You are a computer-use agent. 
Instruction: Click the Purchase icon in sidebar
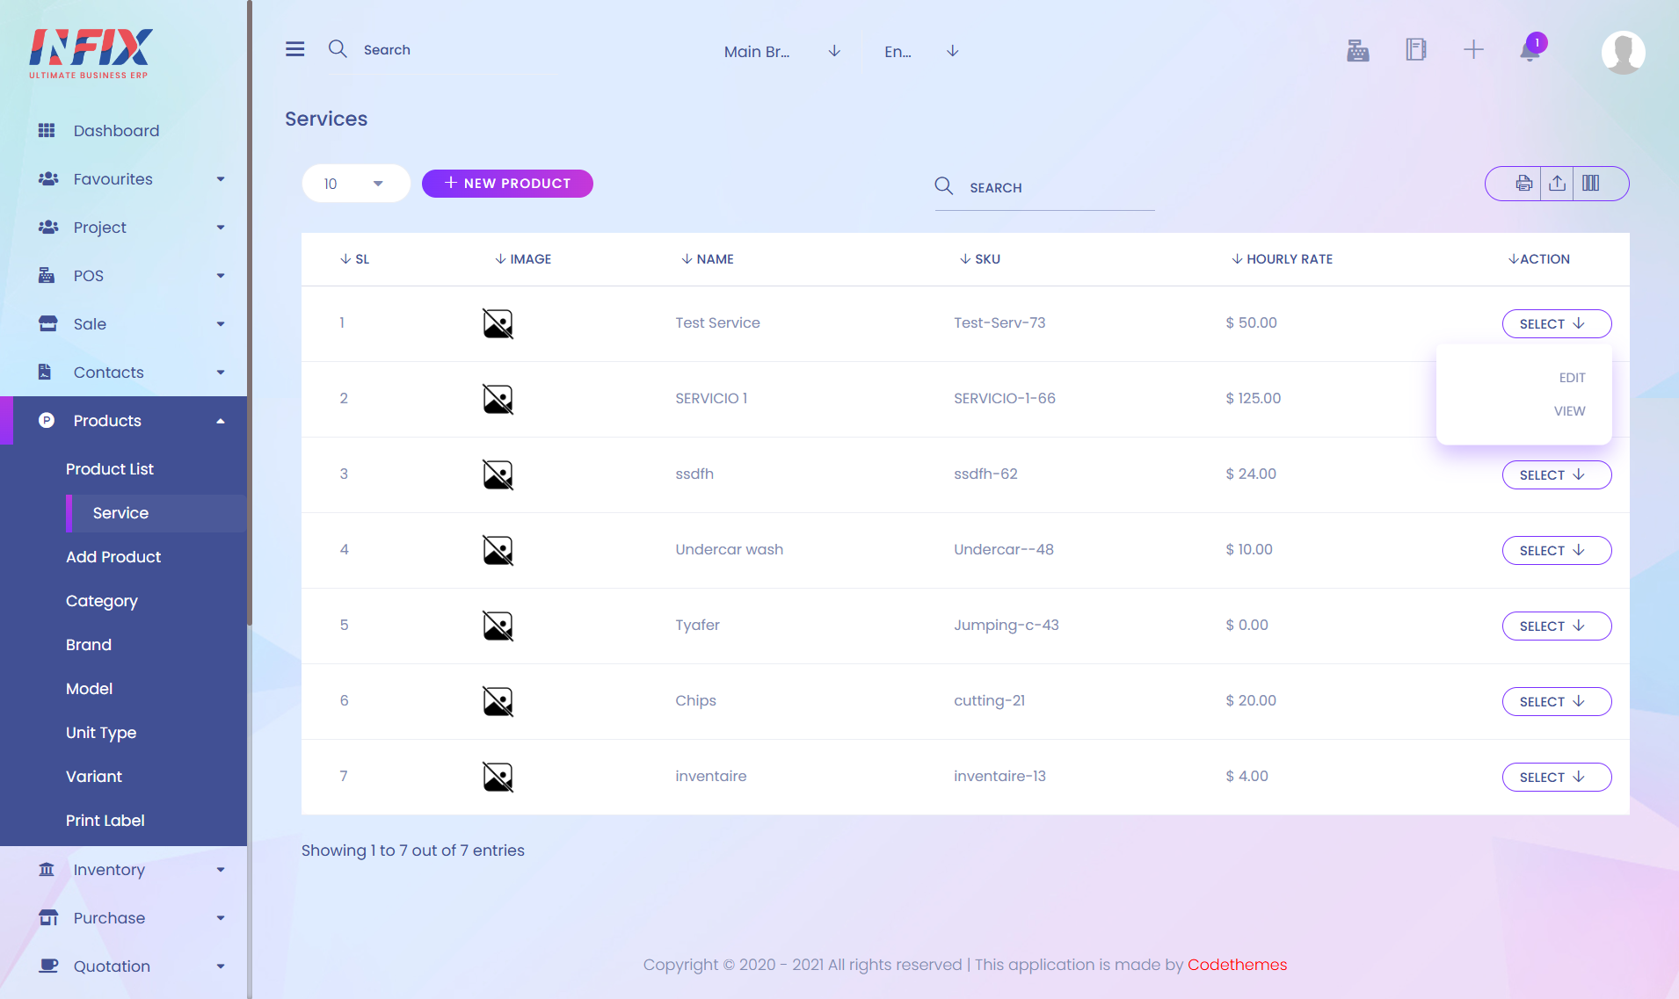[x=48, y=917]
